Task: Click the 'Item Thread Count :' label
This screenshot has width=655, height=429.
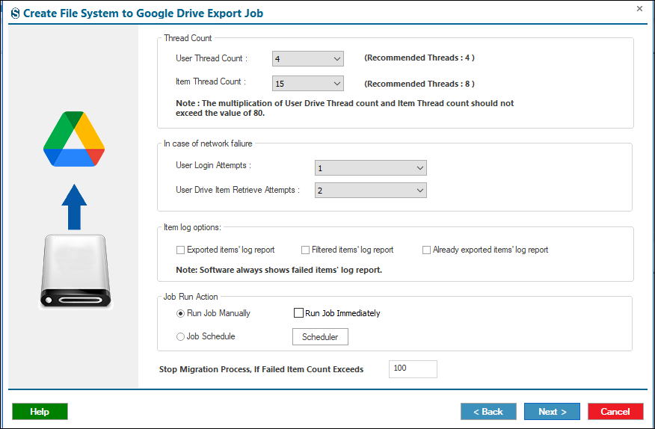Action: (211, 82)
